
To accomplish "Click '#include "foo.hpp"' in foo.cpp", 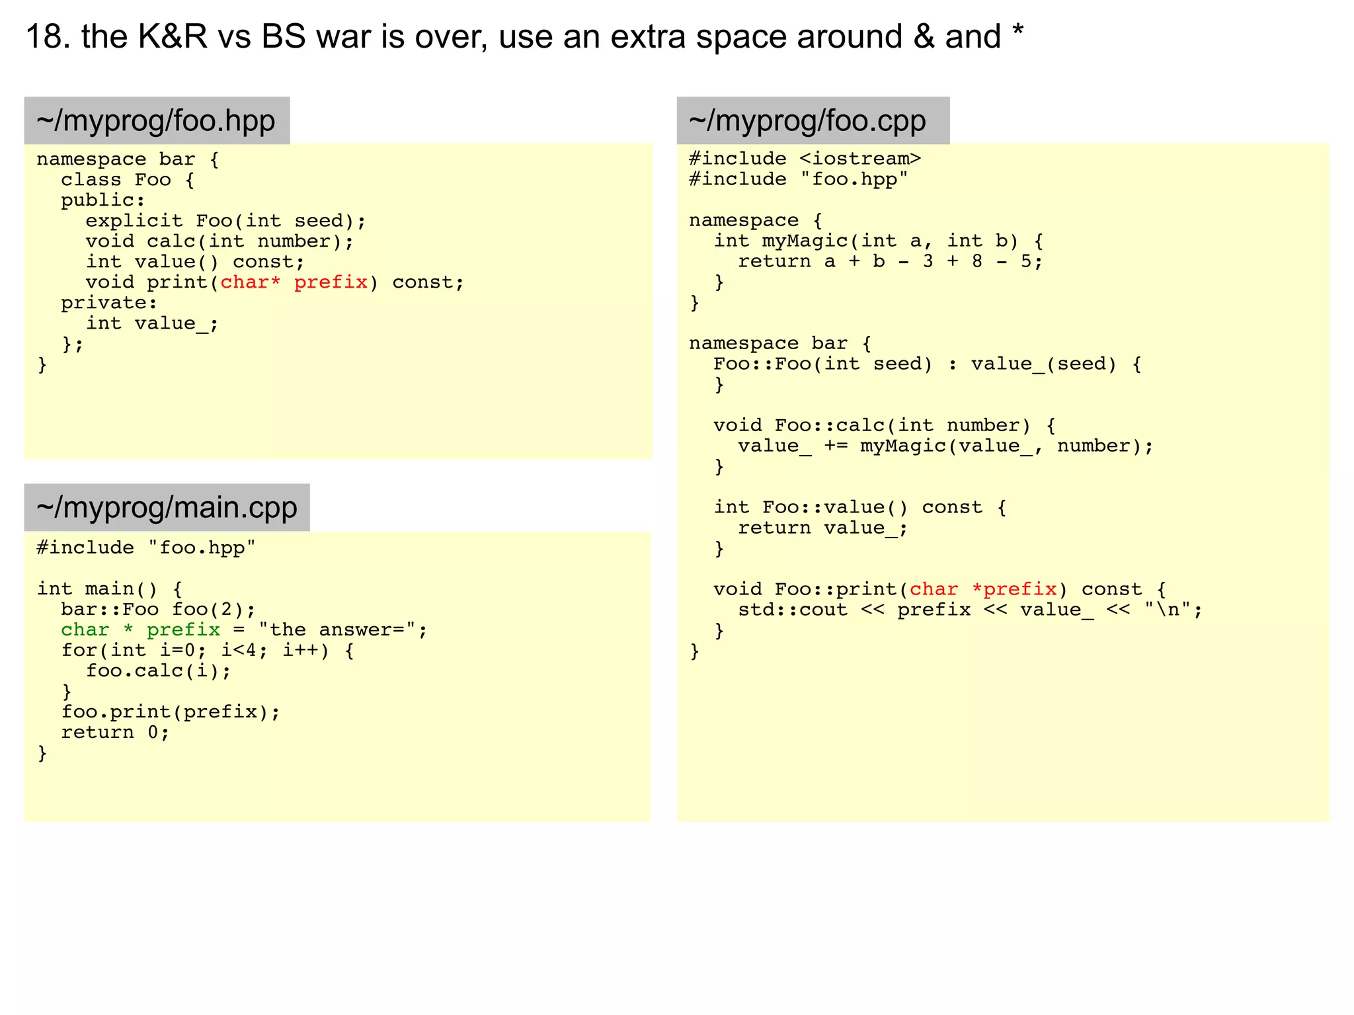I will point(799,179).
